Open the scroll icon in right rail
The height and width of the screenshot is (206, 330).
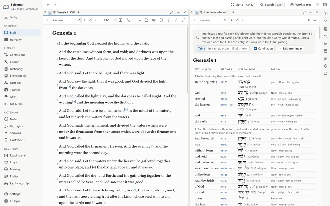pos(326,58)
